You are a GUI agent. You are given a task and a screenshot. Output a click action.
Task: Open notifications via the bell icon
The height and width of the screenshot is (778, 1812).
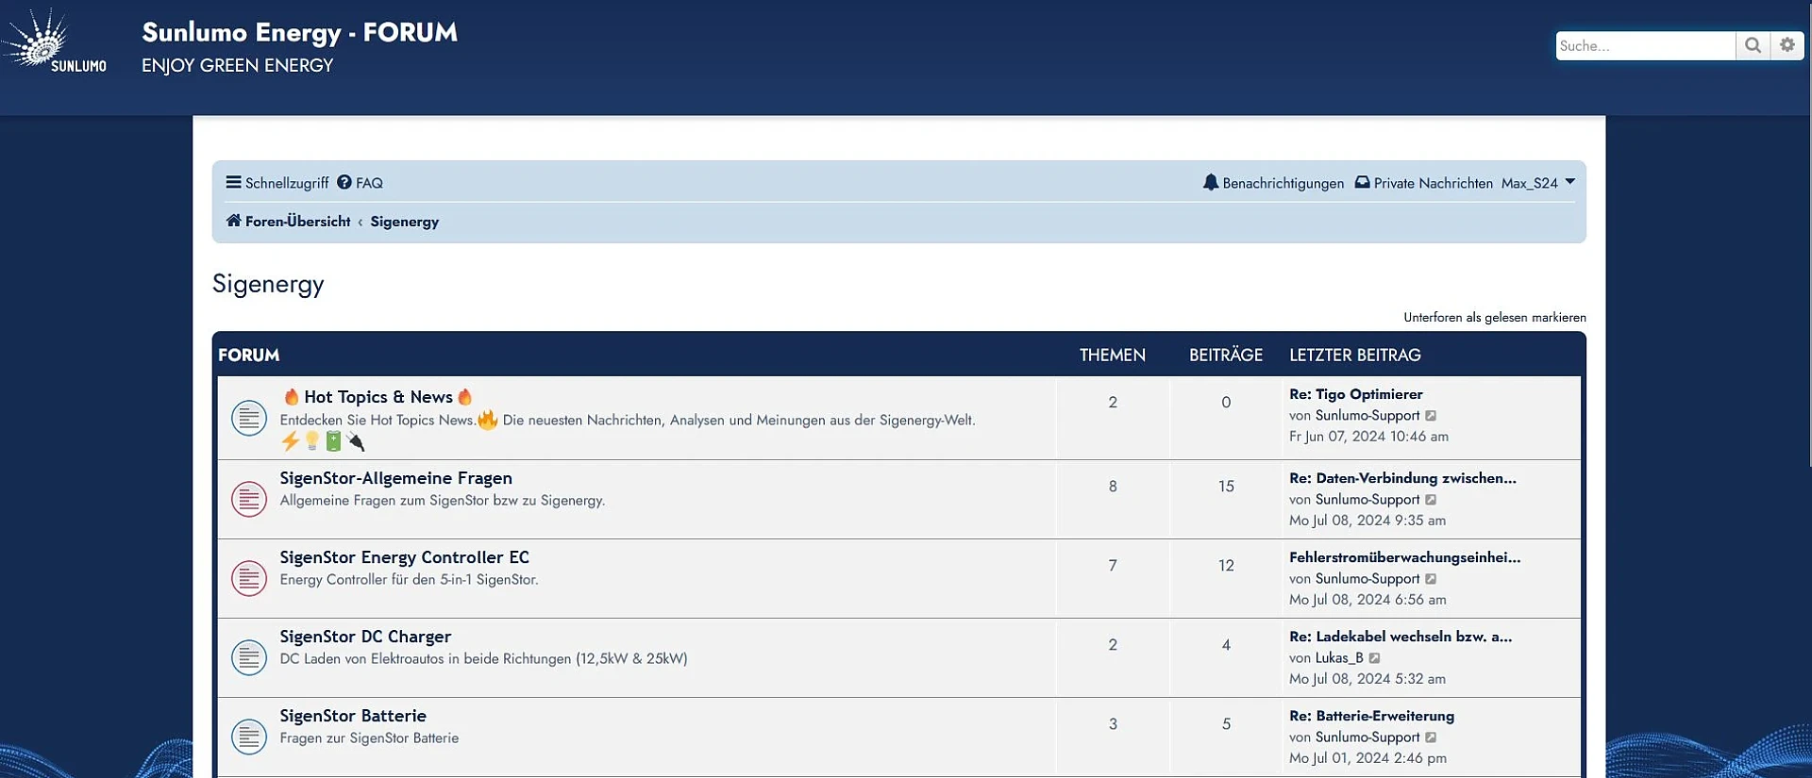tap(1211, 182)
